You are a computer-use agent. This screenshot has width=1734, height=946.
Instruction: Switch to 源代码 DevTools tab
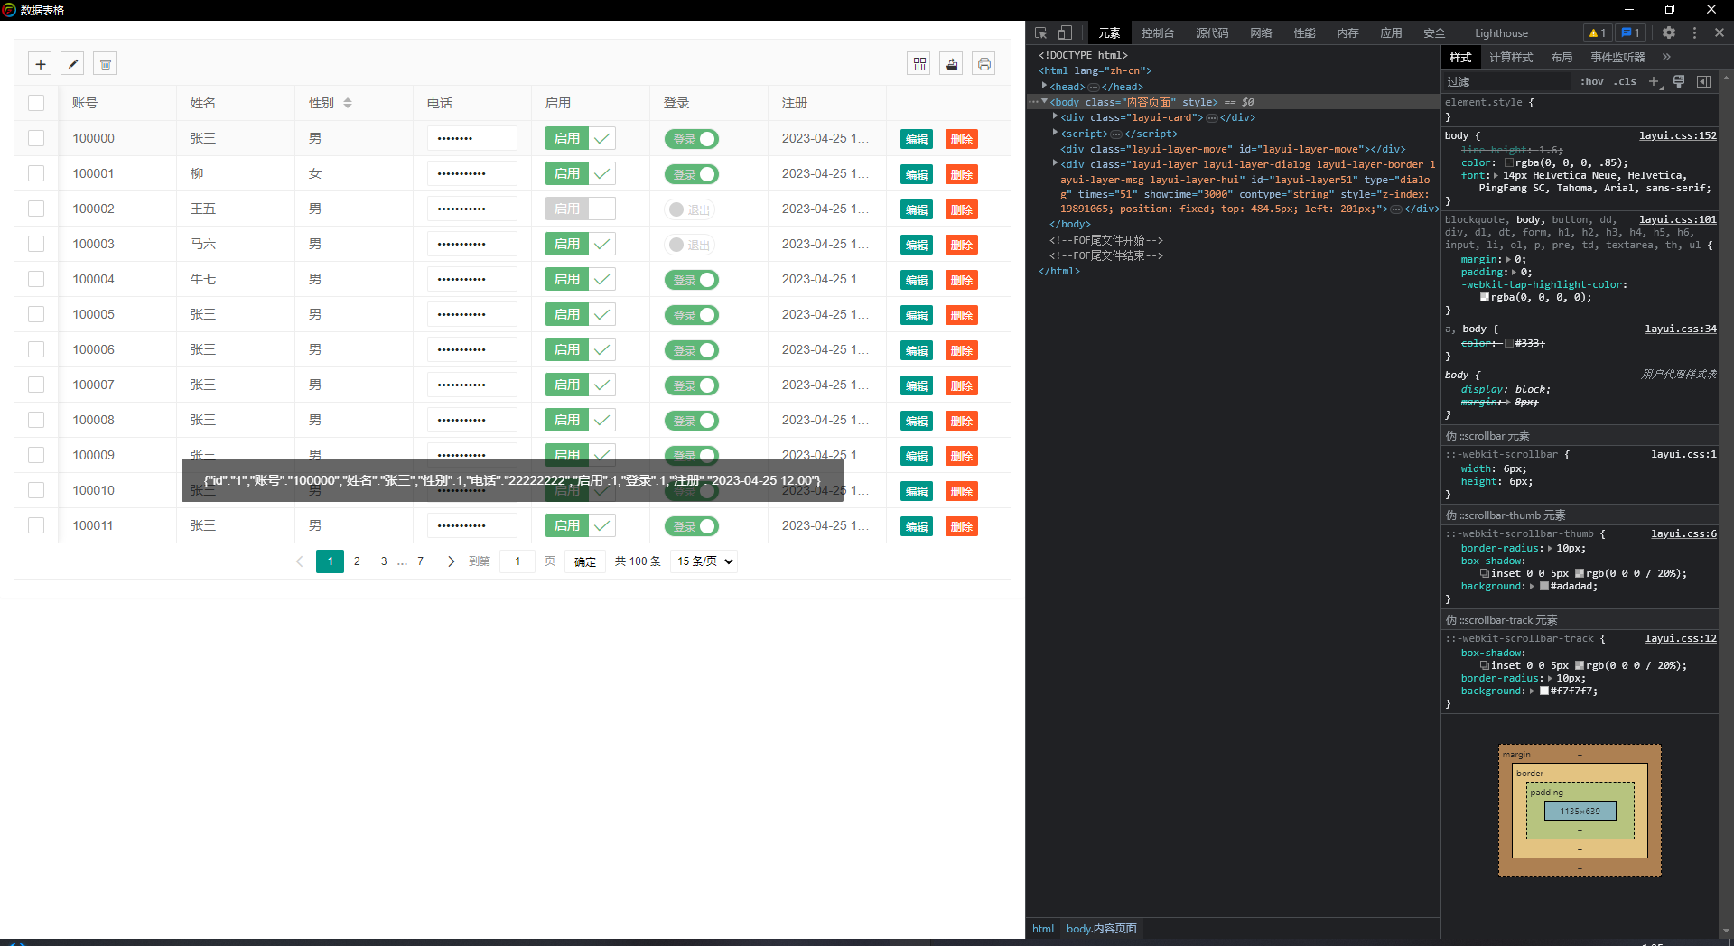pyautogui.click(x=1212, y=32)
